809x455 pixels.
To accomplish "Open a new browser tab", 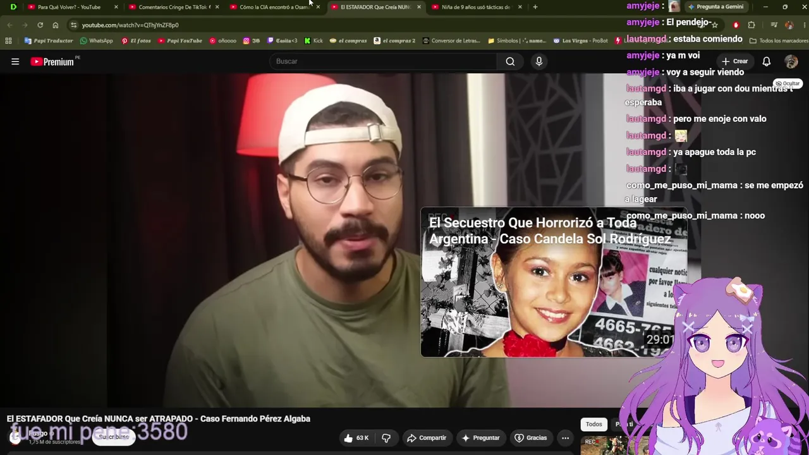I will coord(535,7).
